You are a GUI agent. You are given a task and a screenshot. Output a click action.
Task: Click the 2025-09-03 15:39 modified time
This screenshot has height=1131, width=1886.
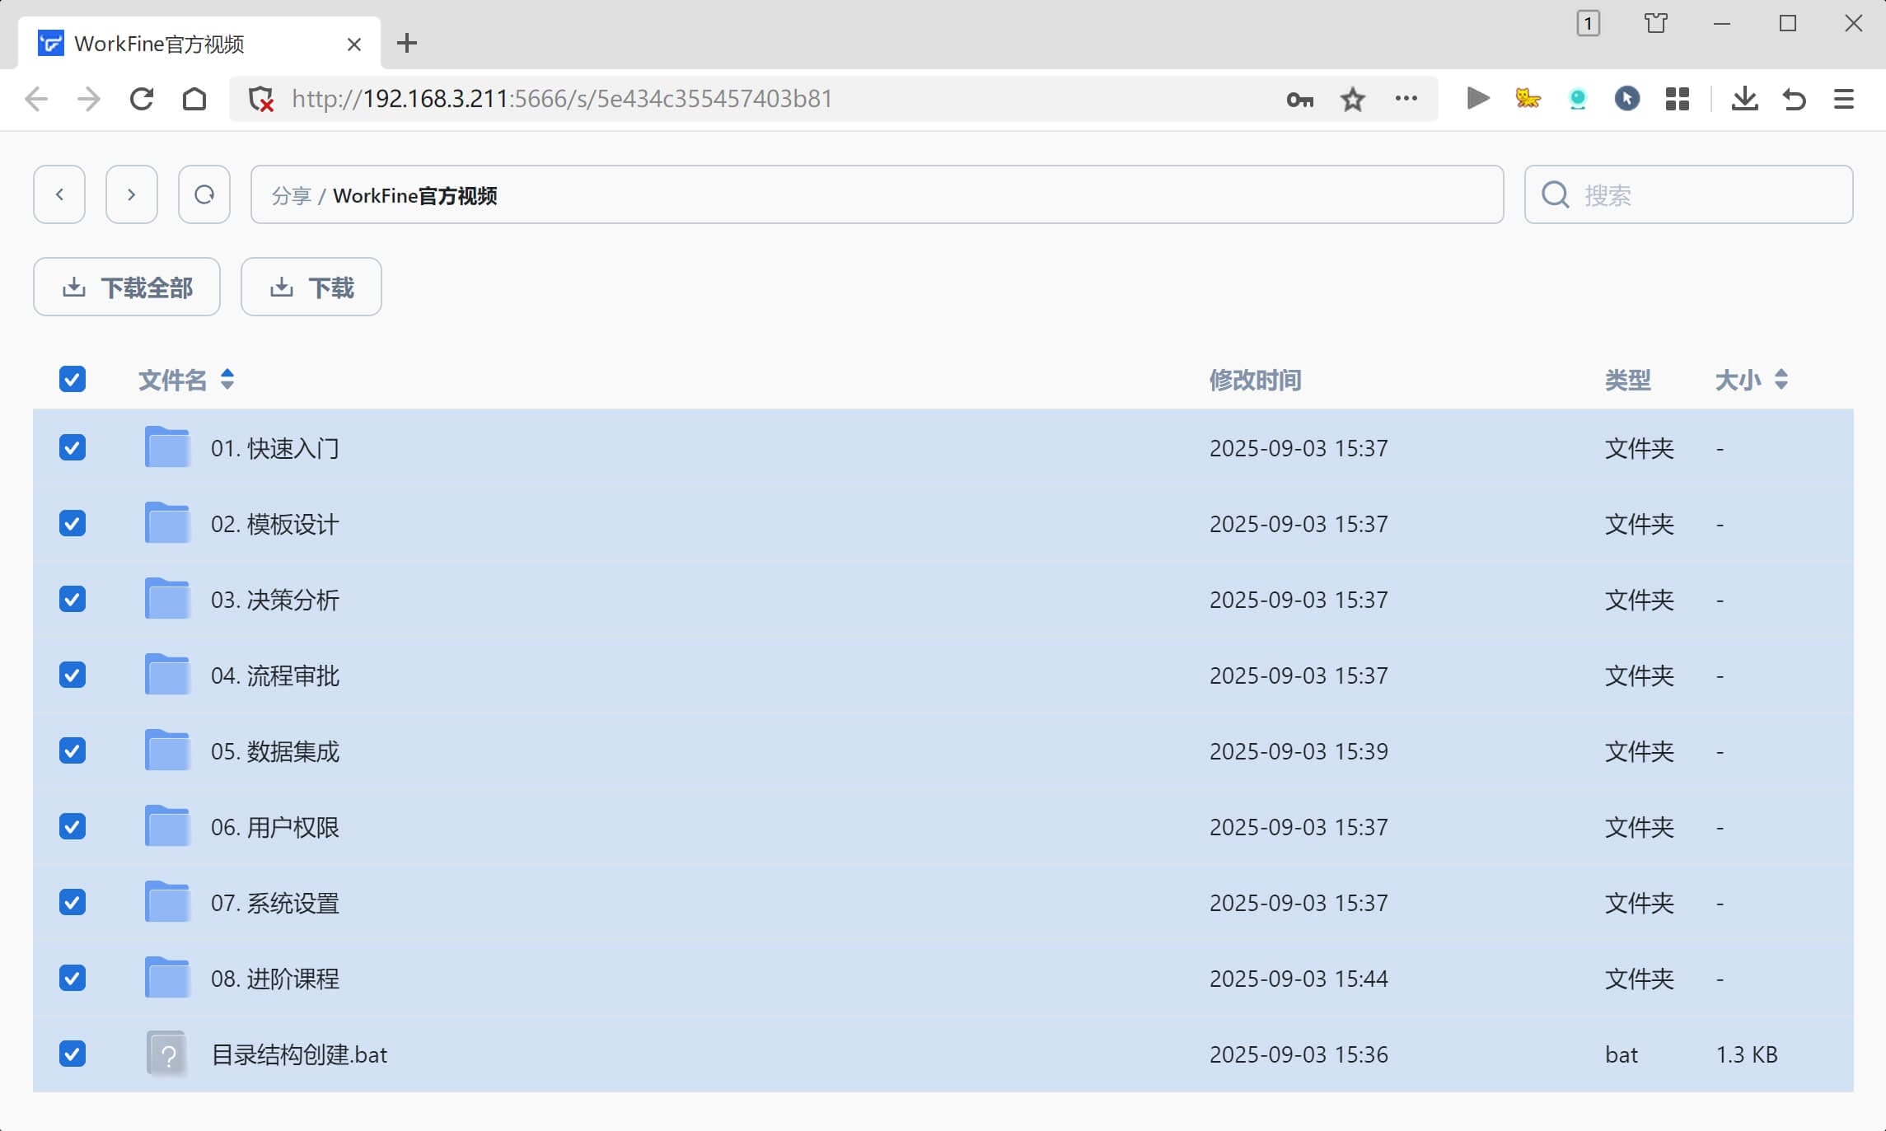(1299, 751)
